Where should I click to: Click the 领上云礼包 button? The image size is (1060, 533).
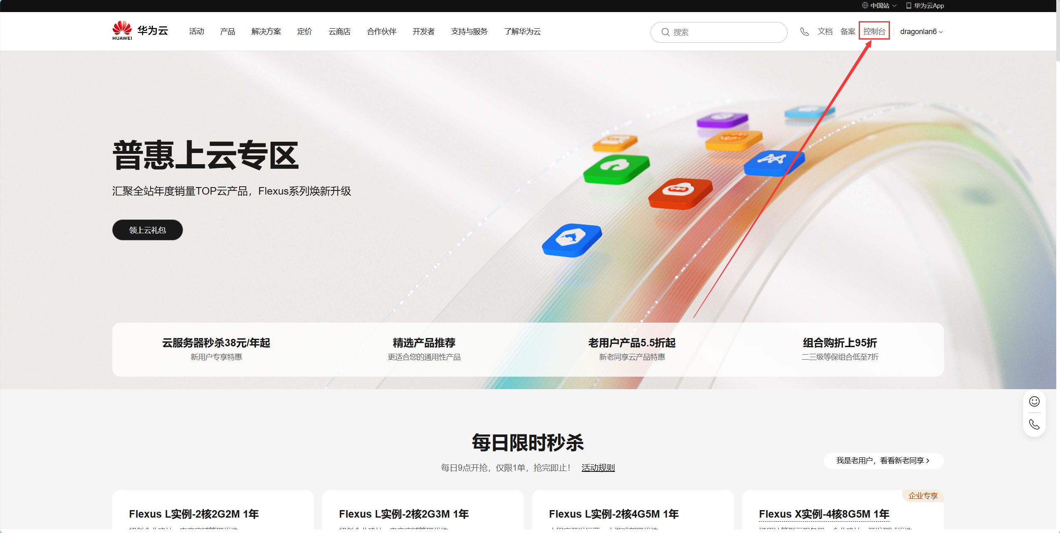[x=147, y=230]
